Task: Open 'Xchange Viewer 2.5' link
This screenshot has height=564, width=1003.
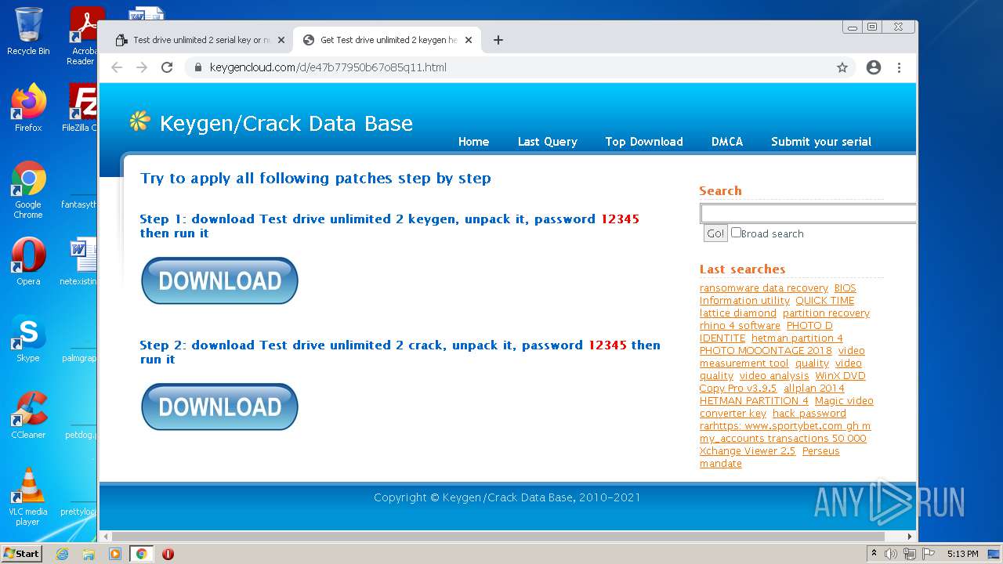Action: (x=747, y=451)
